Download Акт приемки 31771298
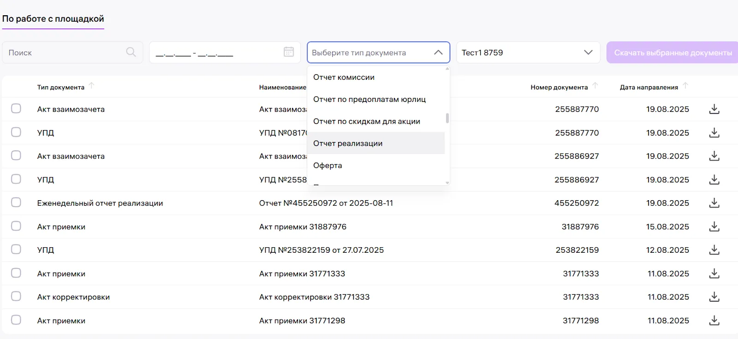This screenshot has width=738, height=339. click(x=714, y=321)
